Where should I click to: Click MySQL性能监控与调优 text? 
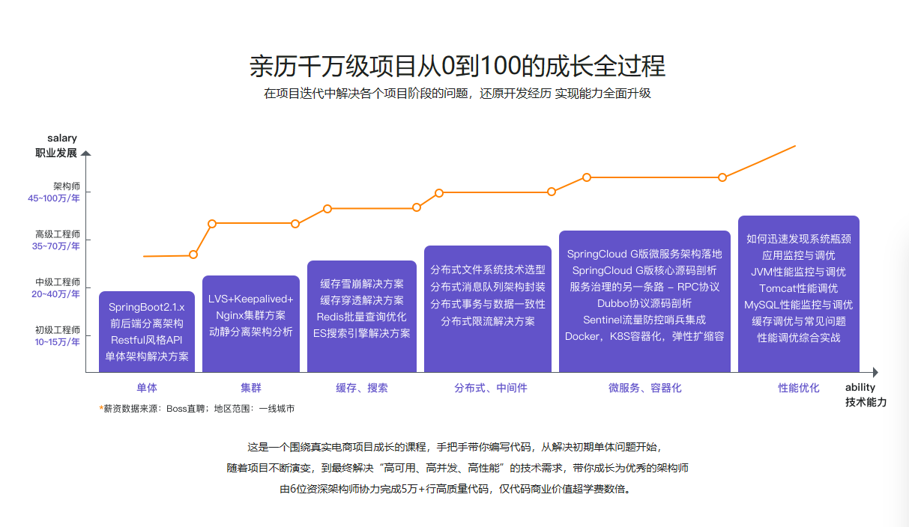[799, 305]
